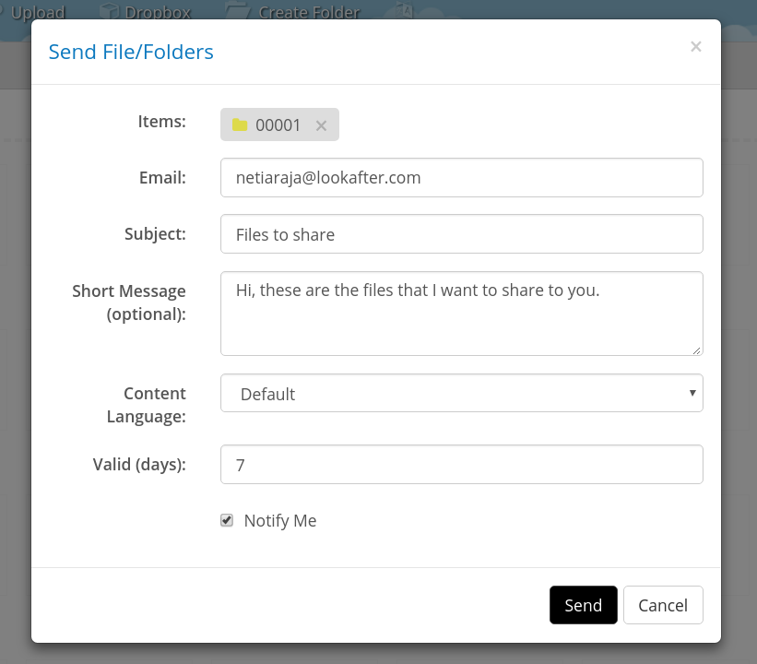Remove the 00001 folder from items
757x664 pixels.
[x=321, y=125]
